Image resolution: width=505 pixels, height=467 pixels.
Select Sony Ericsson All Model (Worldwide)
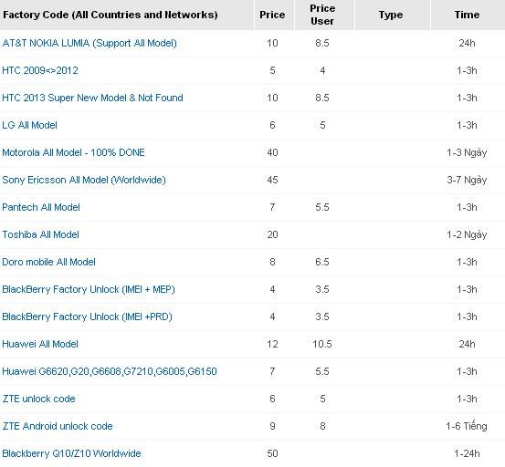(84, 180)
